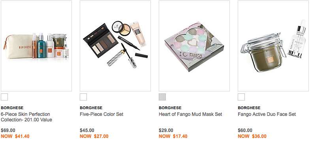Click BORGHESE brand above Skin Perfection Collection
Image resolution: width=310 pixels, height=147 pixels.
12,108
